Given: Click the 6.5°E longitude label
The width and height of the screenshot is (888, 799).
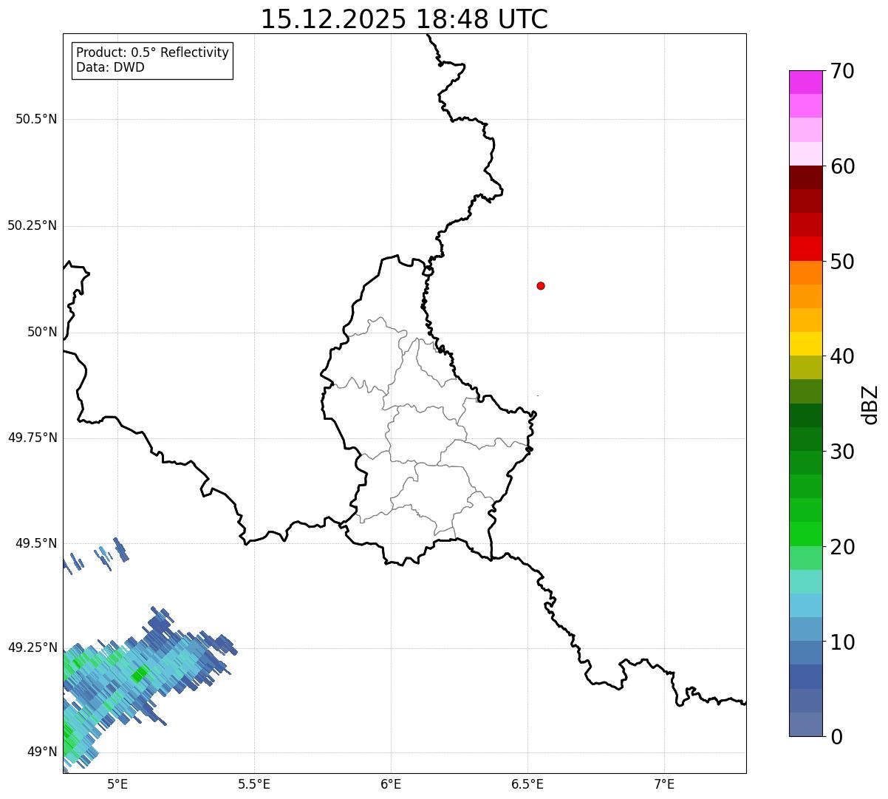Looking at the screenshot, I should tap(527, 783).
